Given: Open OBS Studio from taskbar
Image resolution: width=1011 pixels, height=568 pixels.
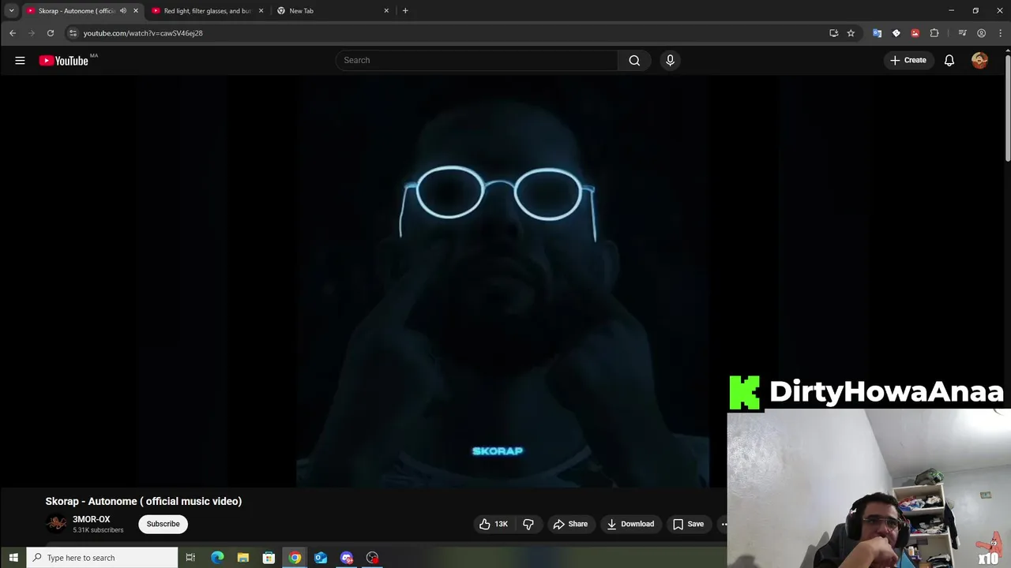Looking at the screenshot, I should 372,558.
